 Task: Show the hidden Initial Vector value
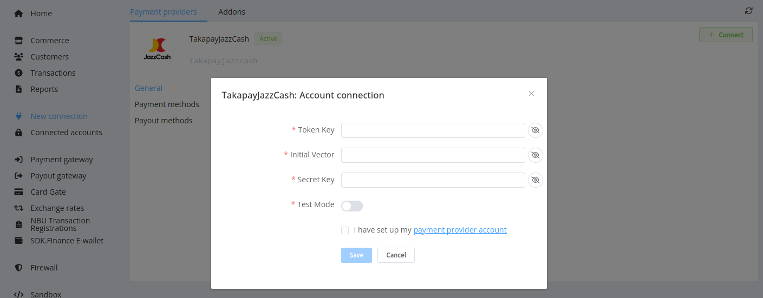tap(536, 155)
